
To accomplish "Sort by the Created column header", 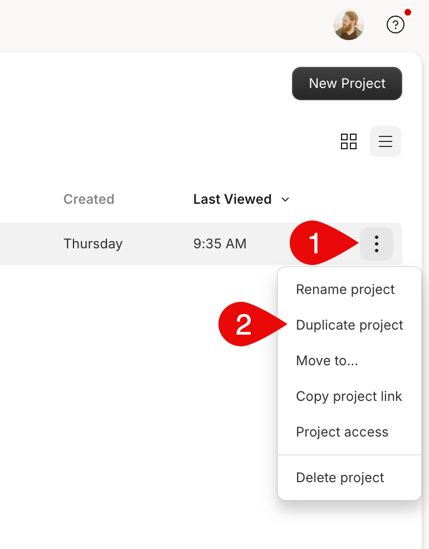I will (89, 199).
